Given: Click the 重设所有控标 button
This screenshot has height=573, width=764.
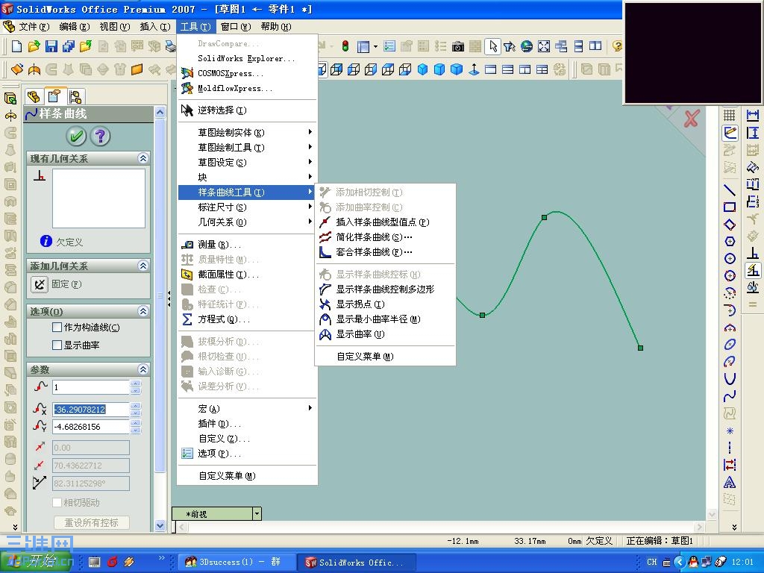Looking at the screenshot, I should pos(91,522).
